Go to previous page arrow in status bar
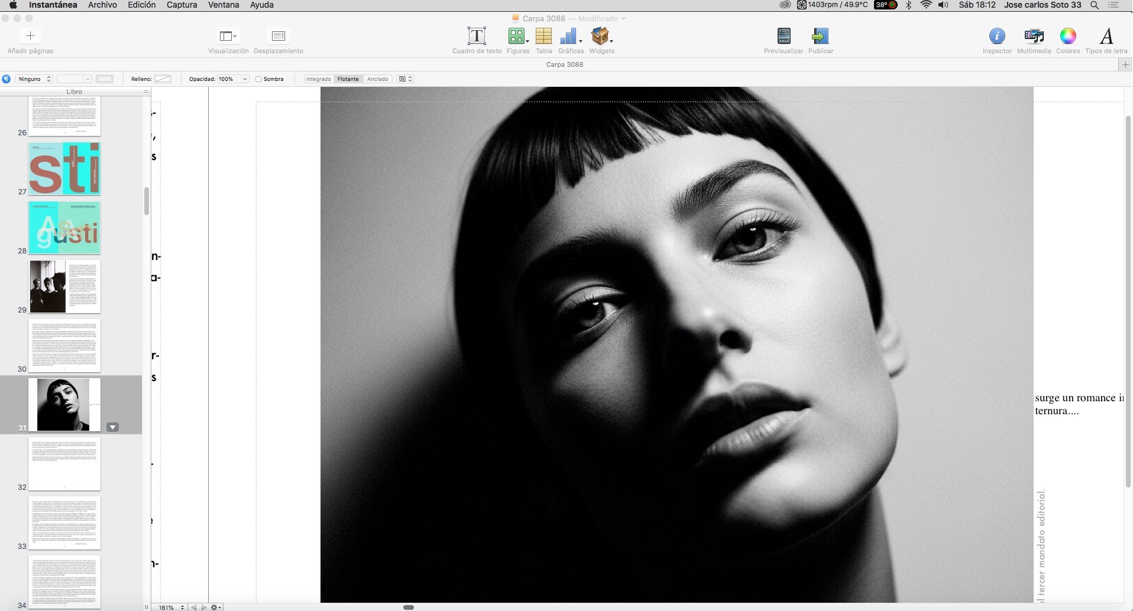This screenshot has width=1133, height=611. click(x=193, y=607)
